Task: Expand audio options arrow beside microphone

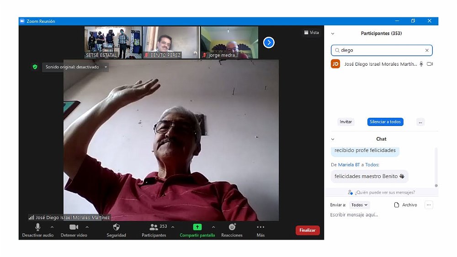Action: pyautogui.click(x=52, y=227)
